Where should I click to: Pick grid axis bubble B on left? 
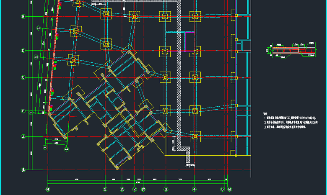pos(23,111)
